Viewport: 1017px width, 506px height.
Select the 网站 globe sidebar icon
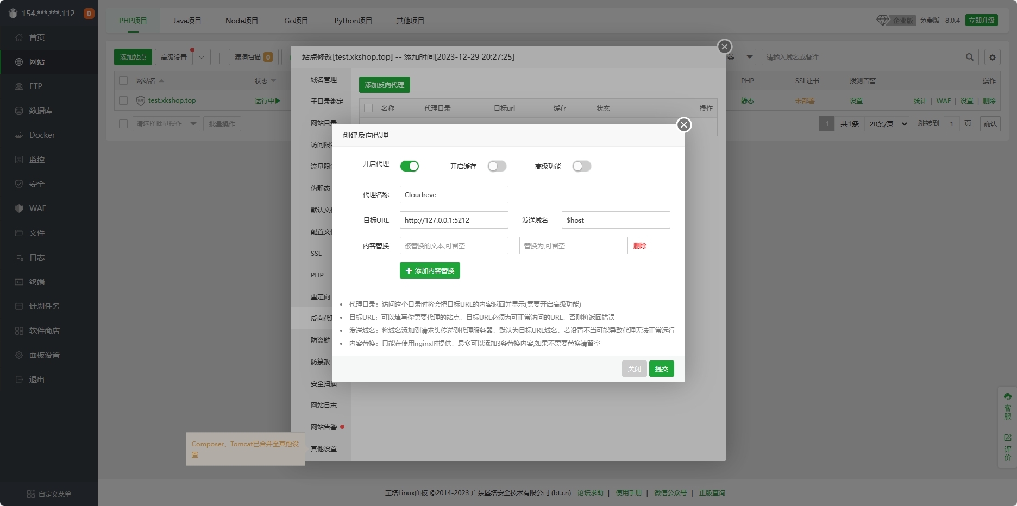pos(19,62)
